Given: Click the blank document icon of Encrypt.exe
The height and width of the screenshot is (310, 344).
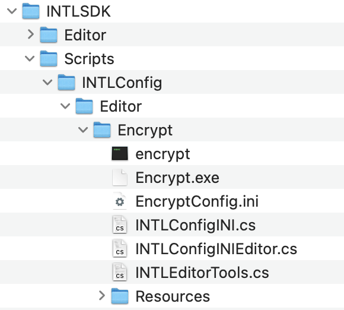Looking at the screenshot, I should click(x=120, y=178).
